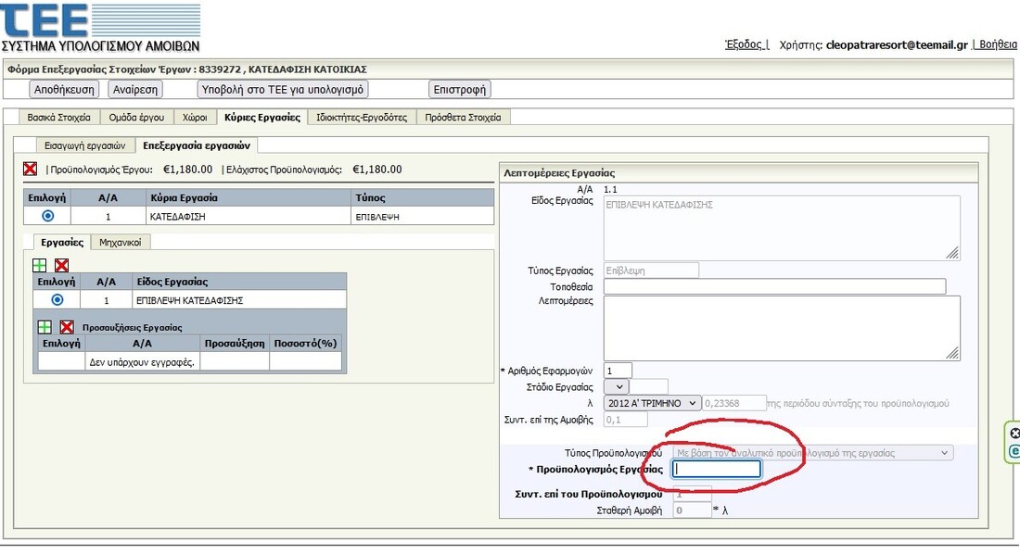Delete task with red X under Εργασίες tab
1020x554 pixels.
coord(61,265)
